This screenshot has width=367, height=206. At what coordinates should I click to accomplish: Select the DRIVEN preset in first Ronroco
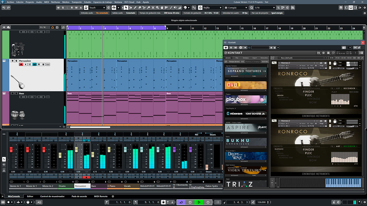click(280, 95)
